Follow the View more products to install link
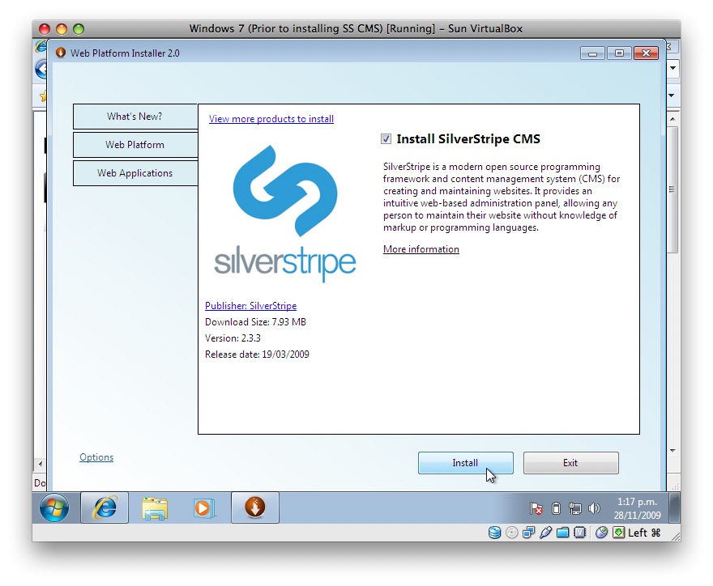Image resolution: width=713 pixels, height=586 pixels. [x=271, y=119]
